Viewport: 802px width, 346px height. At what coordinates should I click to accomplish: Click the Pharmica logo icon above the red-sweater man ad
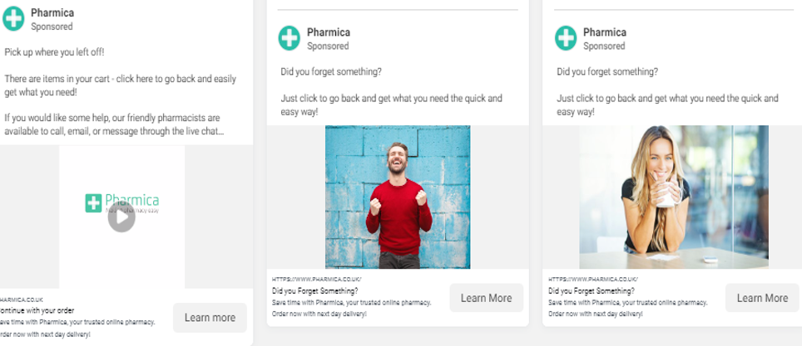[x=289, y=38]
